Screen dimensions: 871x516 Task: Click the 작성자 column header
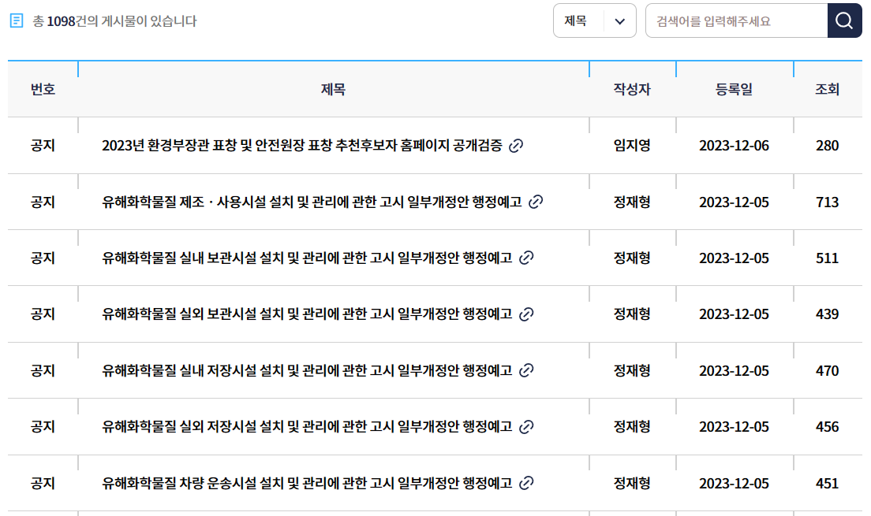click(632, 89)
